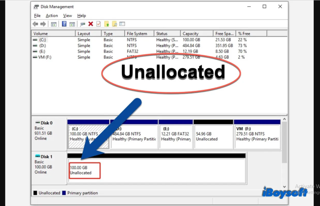Click the Back arrow in the toolbar
320x206 pixels.
click(x=35, y=24)
